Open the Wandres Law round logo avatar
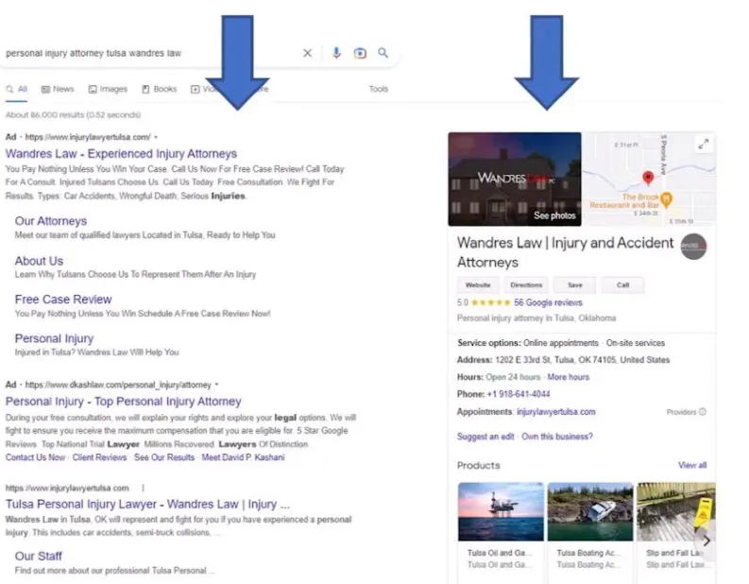 tap(693, 246)
